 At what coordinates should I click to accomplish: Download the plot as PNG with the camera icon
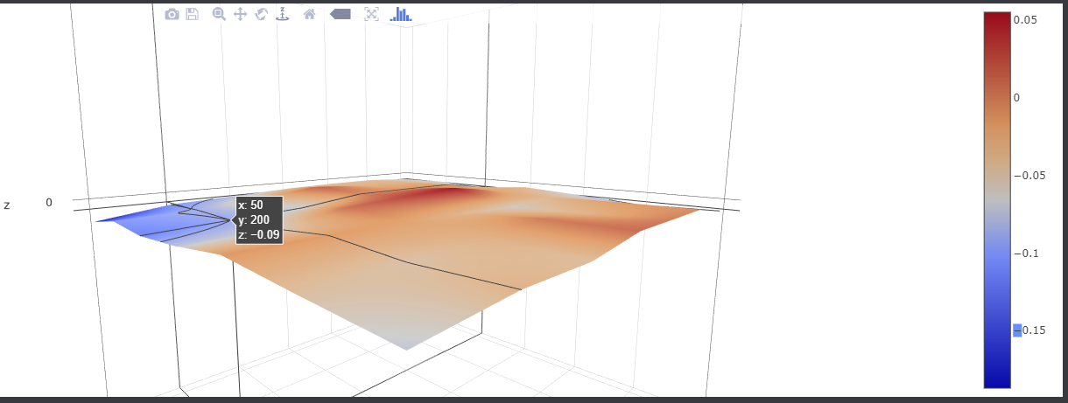pyautogui.click(x=172, y=14)
